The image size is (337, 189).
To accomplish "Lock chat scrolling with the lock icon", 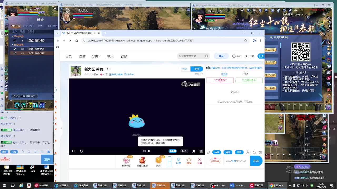I will [x=254, y=152].
